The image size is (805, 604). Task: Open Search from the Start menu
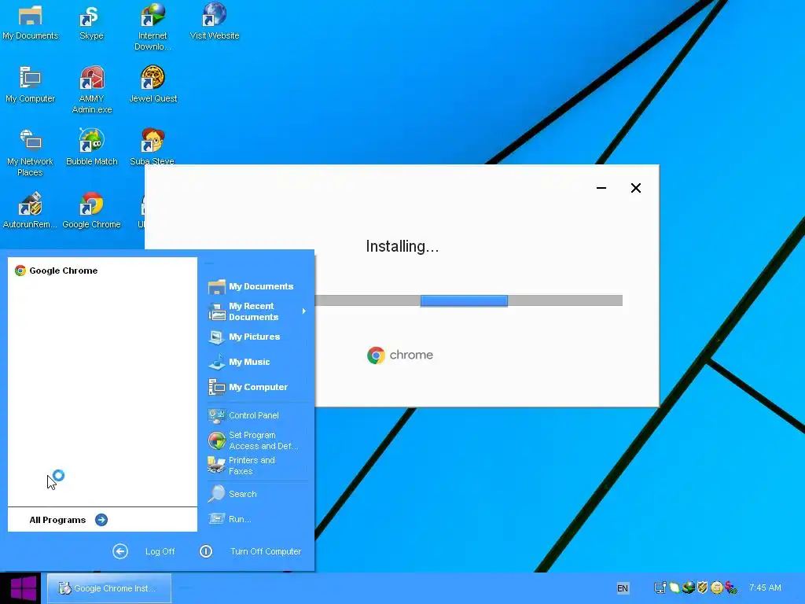pyautogui.click(x=233, y=494)
